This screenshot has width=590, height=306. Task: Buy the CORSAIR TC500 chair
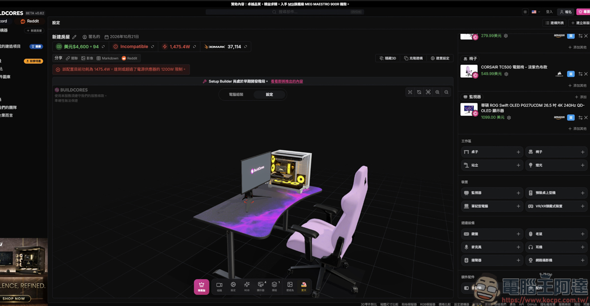[571, 74]
